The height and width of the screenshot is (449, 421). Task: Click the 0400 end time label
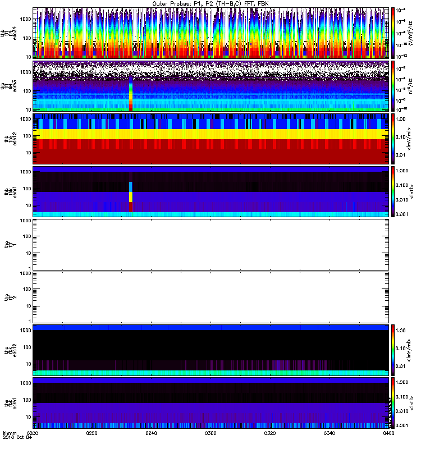pyautogui.click(x=388, y=433)
